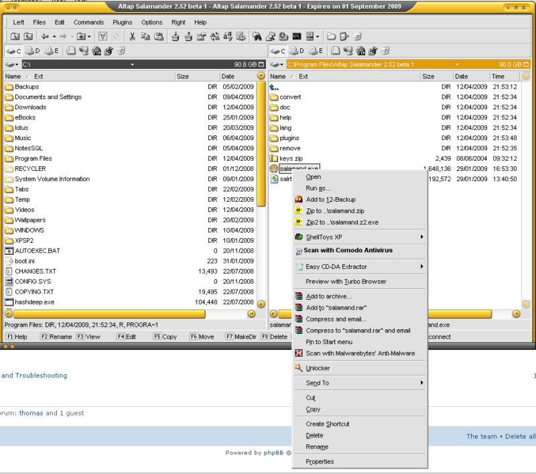The width and height of the screenshot is (536, 474).
Task: Click the Unpack archive toolbar icon
Action: pyautogui.click(x=188, y=36)
